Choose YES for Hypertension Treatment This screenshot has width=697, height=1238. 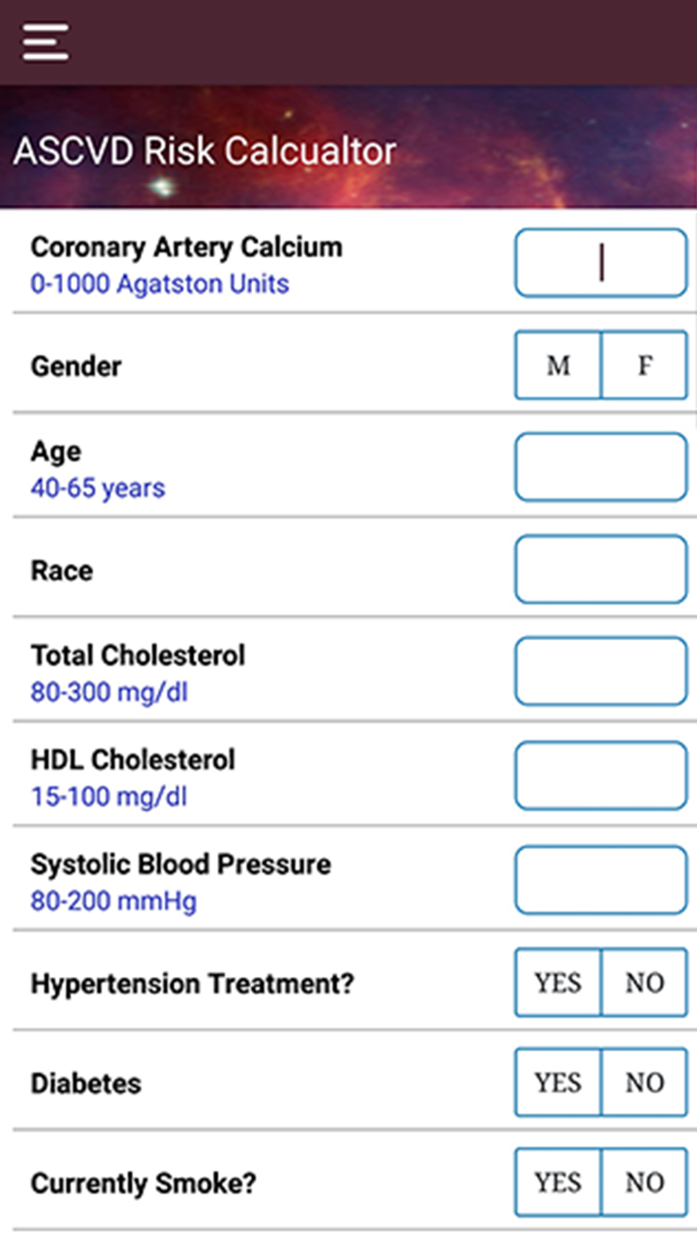pyautogui.click(x=558, y=983)
